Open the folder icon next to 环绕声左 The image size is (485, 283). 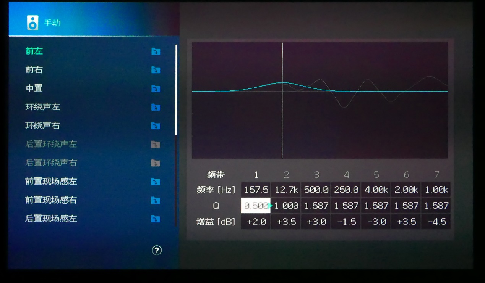point(156,107)
